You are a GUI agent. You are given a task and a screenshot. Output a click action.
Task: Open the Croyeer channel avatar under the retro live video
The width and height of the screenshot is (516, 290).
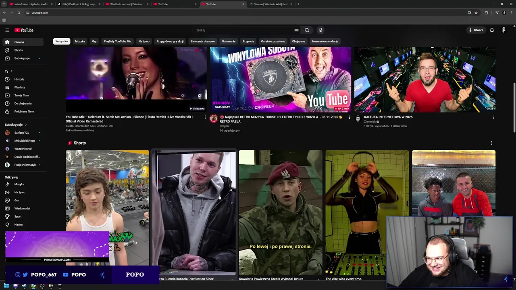coord(214,118)
